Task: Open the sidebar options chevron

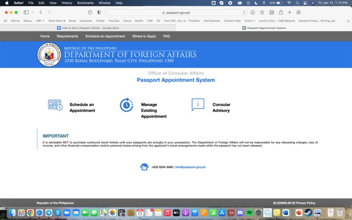Action: pos(33,12)
